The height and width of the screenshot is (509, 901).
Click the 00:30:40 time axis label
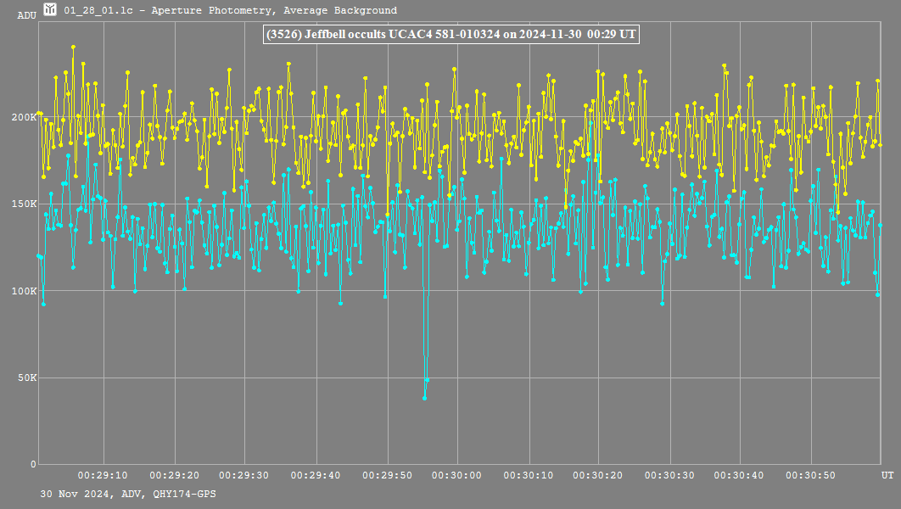coord(741,476)
